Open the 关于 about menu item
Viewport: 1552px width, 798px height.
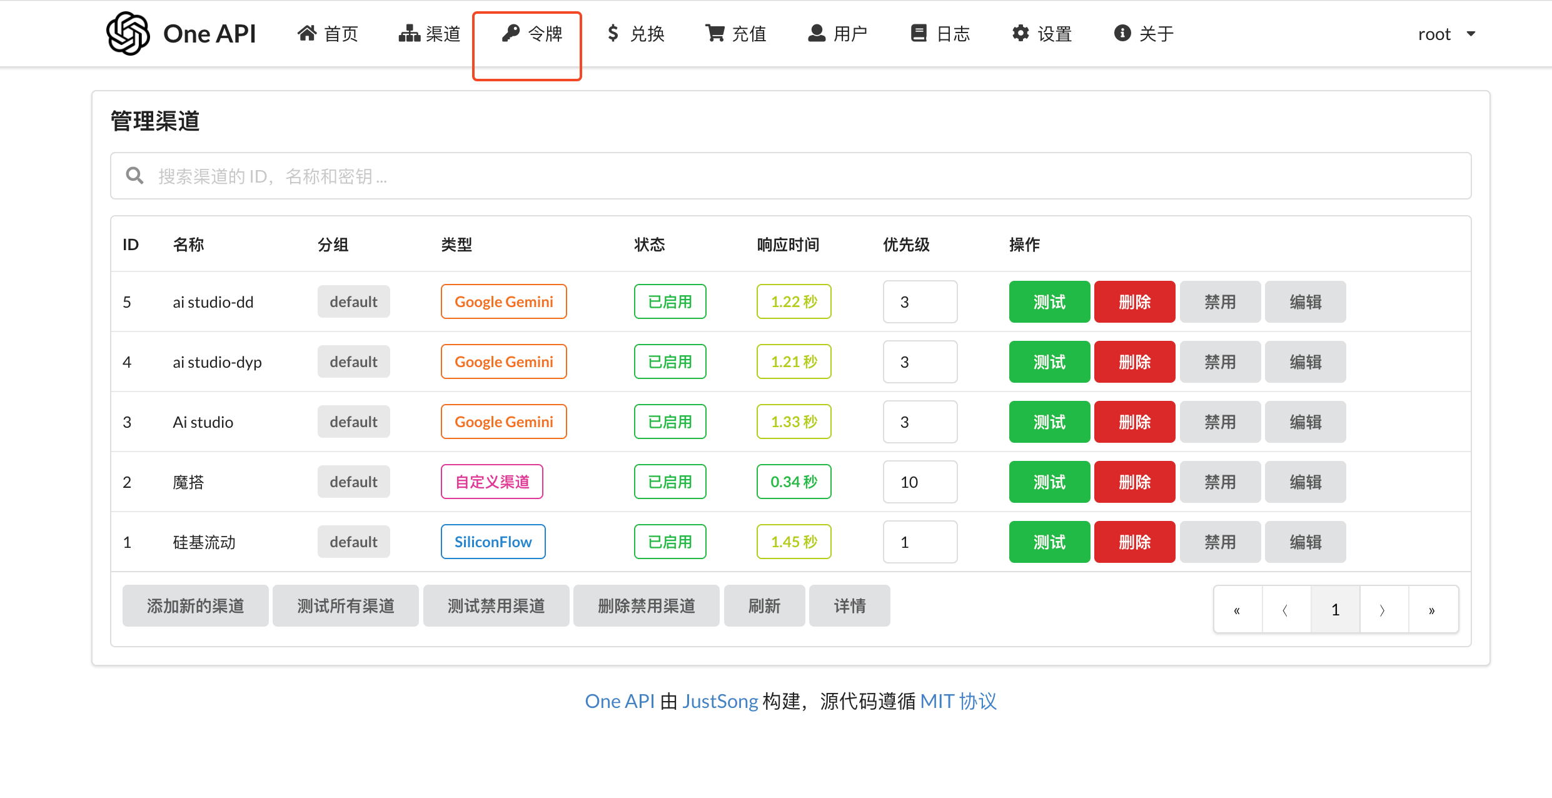tap(1144, 34)
